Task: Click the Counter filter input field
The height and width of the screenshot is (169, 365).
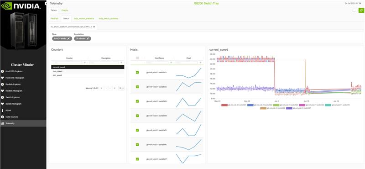Action: click(67, 63)
